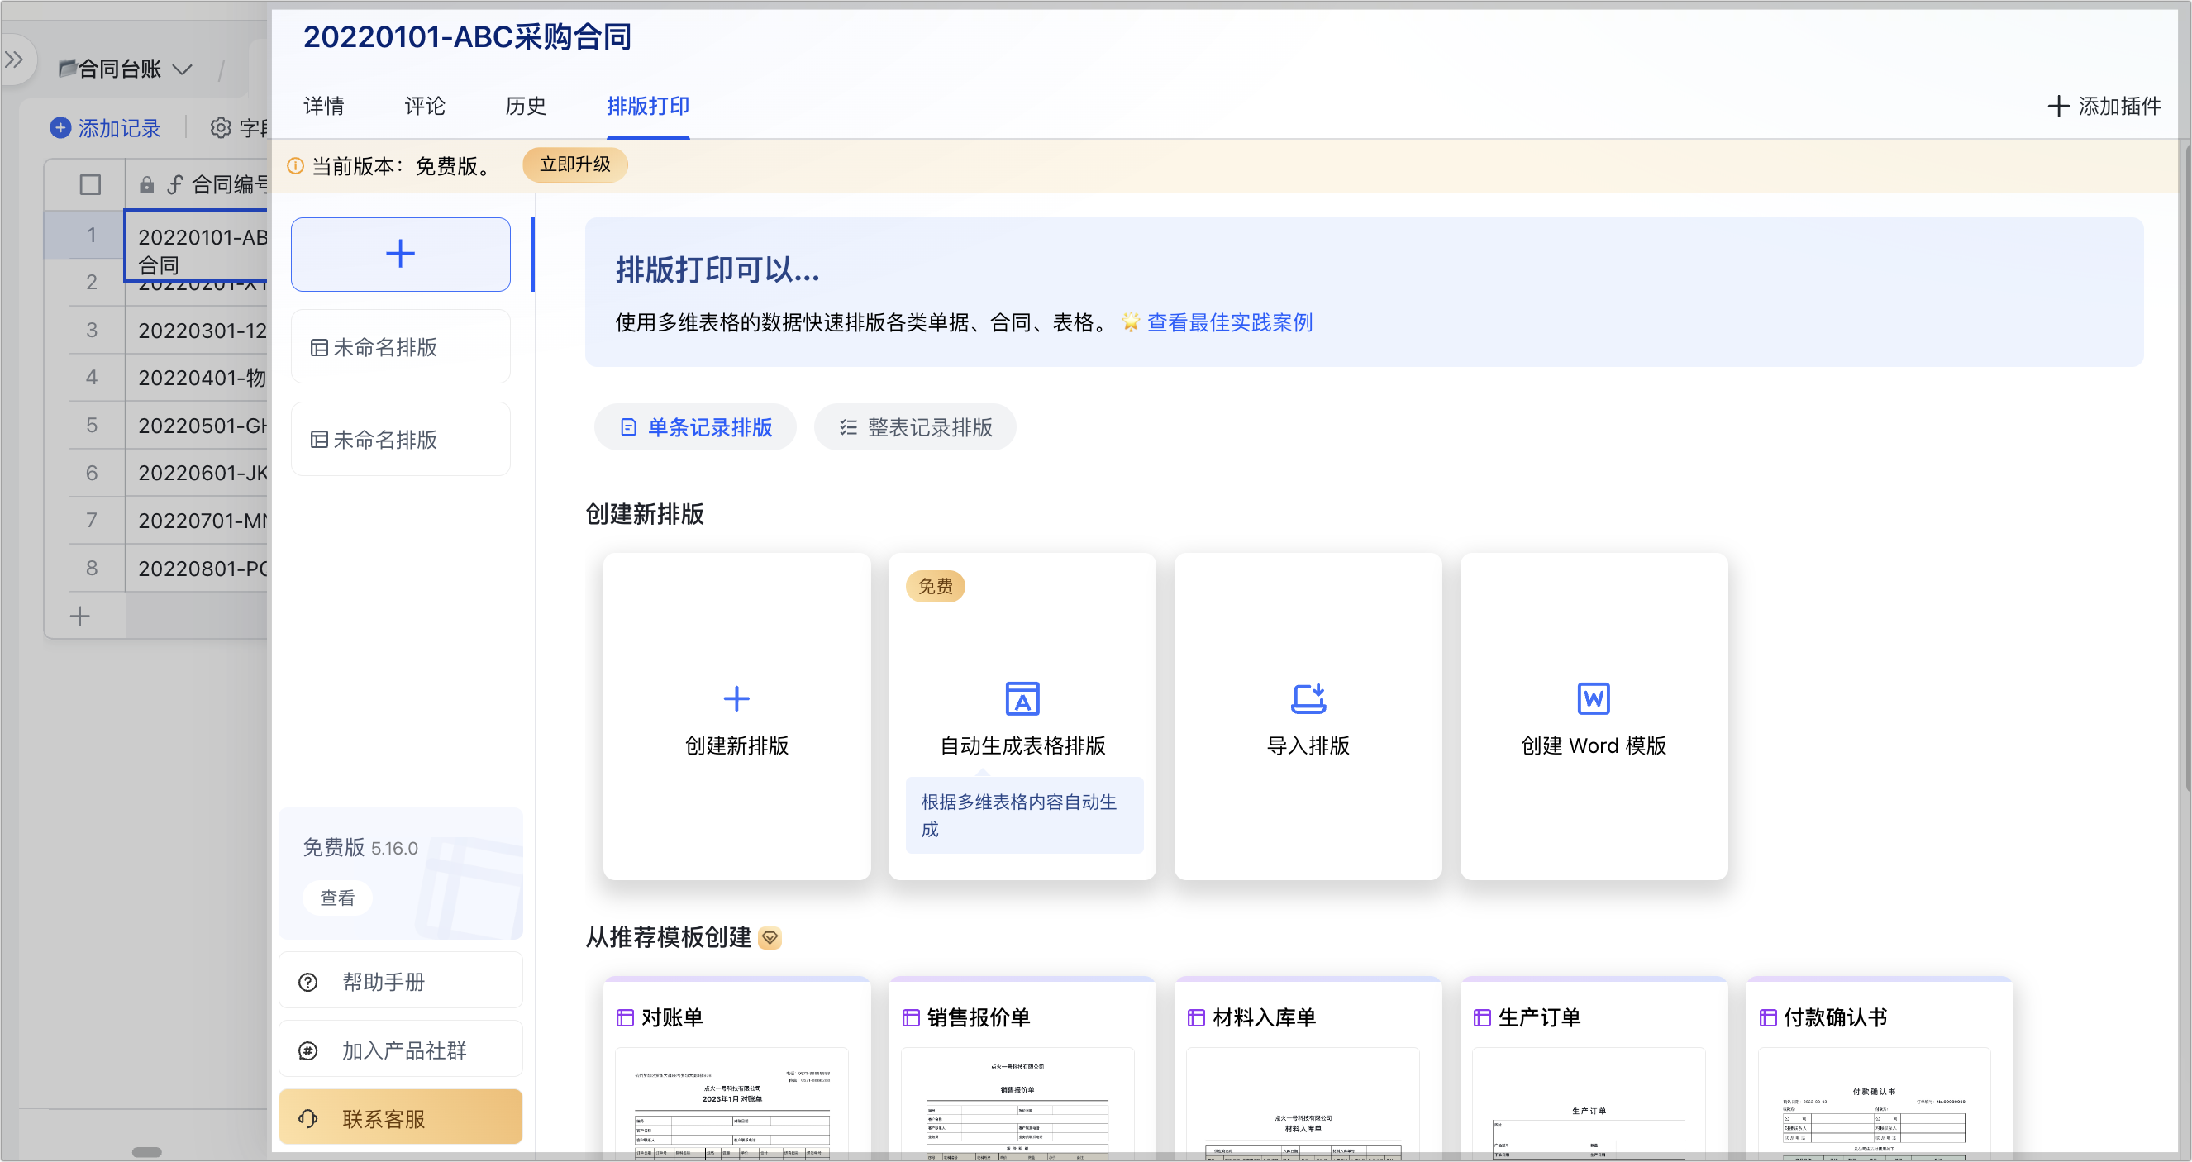This screenshot has width=2192, height=1162.
Task: Open field settings gear icon
Action: click(x=221, y=127)
